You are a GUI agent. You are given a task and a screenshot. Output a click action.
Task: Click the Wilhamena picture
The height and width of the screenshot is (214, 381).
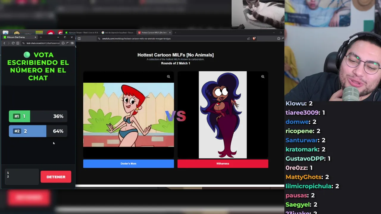pyautogui.click(x=223, y=115)
